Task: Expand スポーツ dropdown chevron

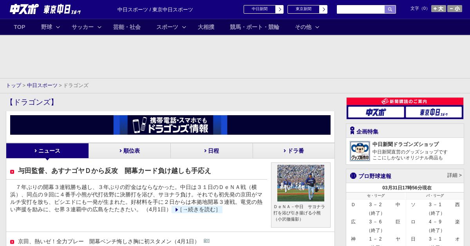Action: [184, 27]
